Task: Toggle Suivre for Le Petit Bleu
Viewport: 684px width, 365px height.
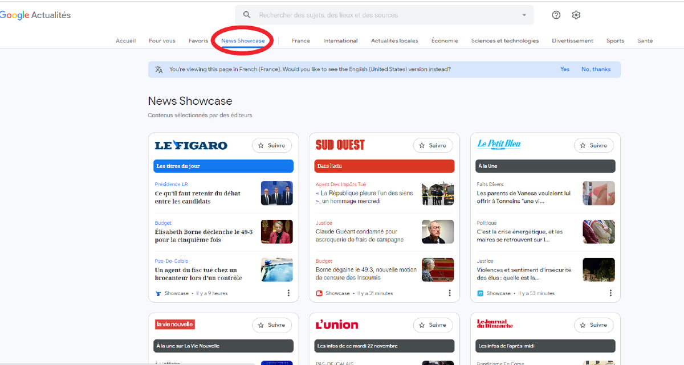Action: click(x=593, y=146)
